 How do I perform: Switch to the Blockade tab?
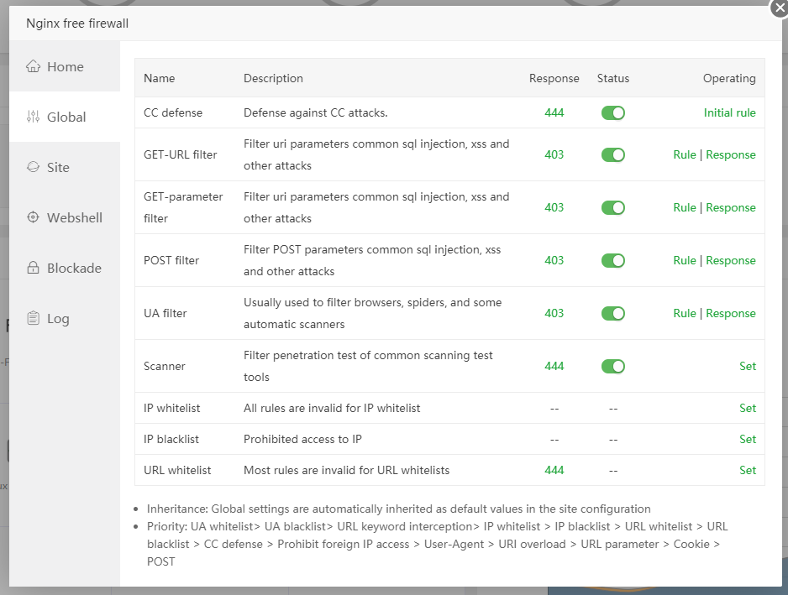(x=74, y=268)
